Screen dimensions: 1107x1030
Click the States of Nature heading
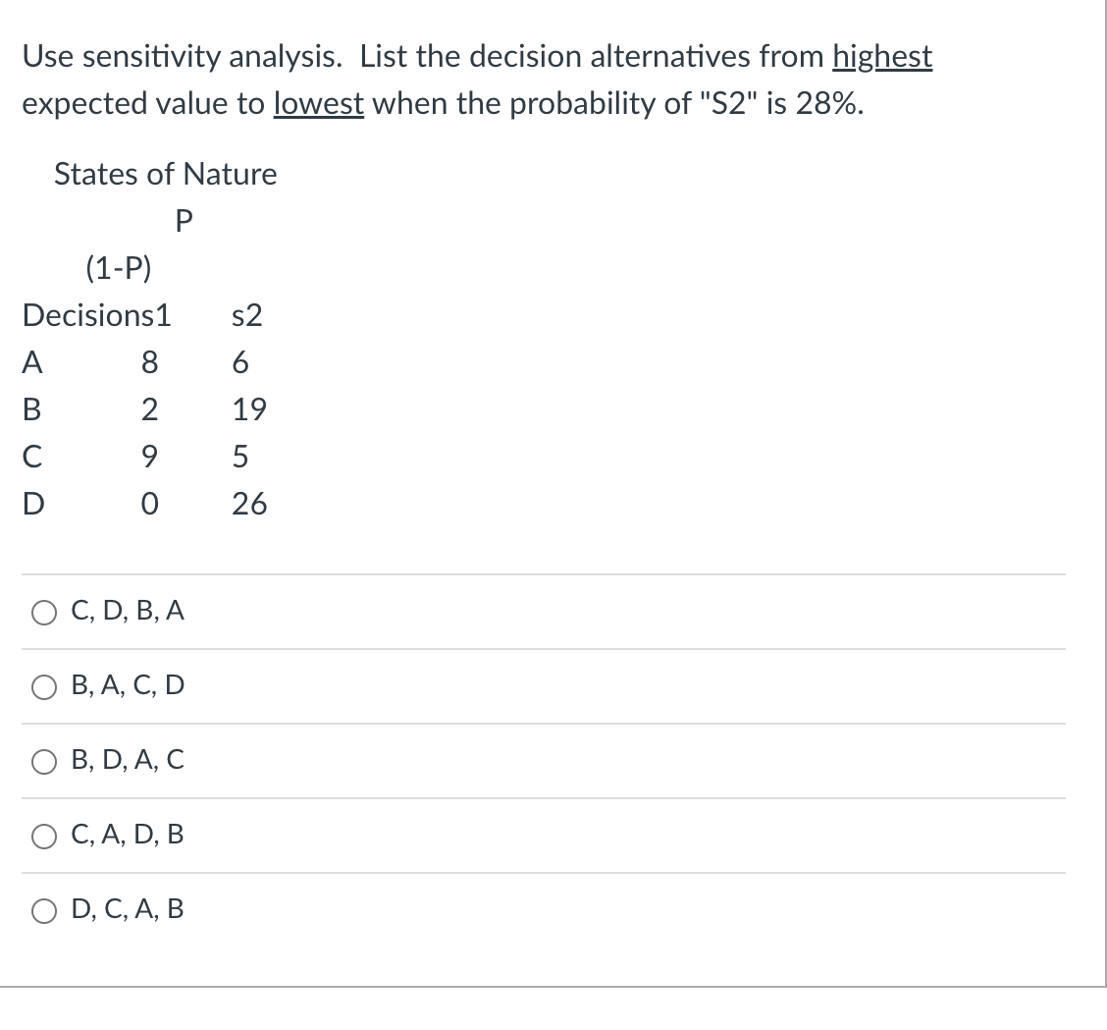(x=163, y=174)
